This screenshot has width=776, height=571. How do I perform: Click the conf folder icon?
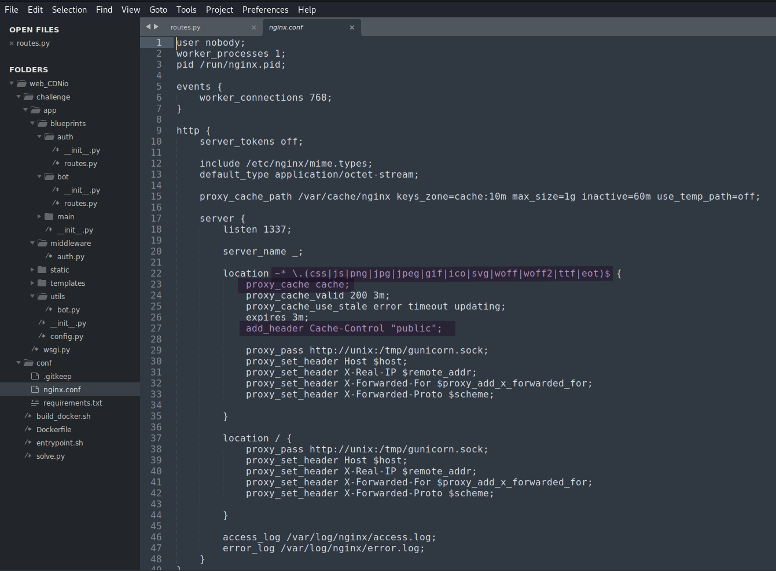click(28, 363)
